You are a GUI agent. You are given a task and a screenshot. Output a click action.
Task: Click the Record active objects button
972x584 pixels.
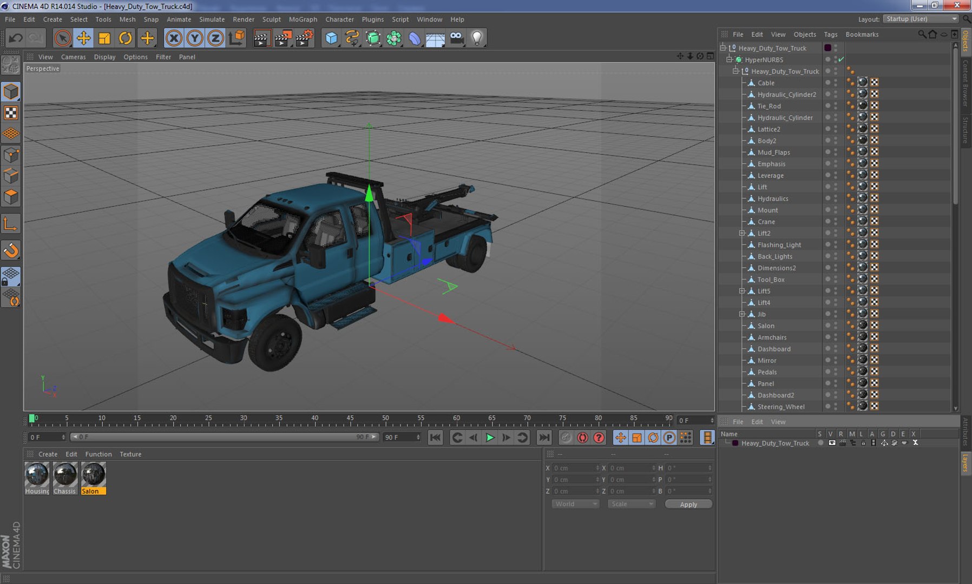point(566,437)
